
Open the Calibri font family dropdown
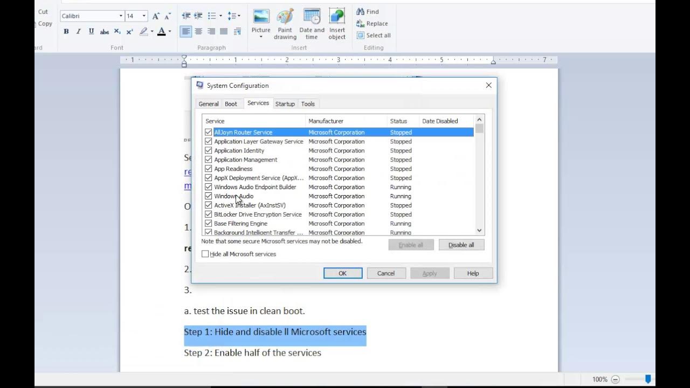[x=120, y=16]
